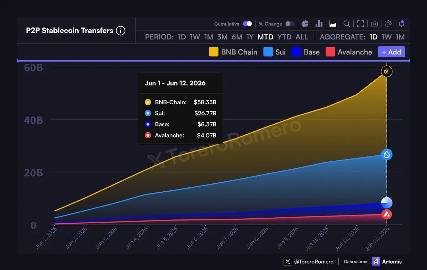Click the light blue Sui legend swatch
Image resolution: width=427 pixels, height=270 pixels.
[268, 52]
